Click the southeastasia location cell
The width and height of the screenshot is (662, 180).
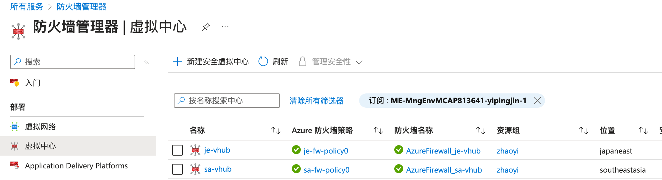click(x=623, y=170)
